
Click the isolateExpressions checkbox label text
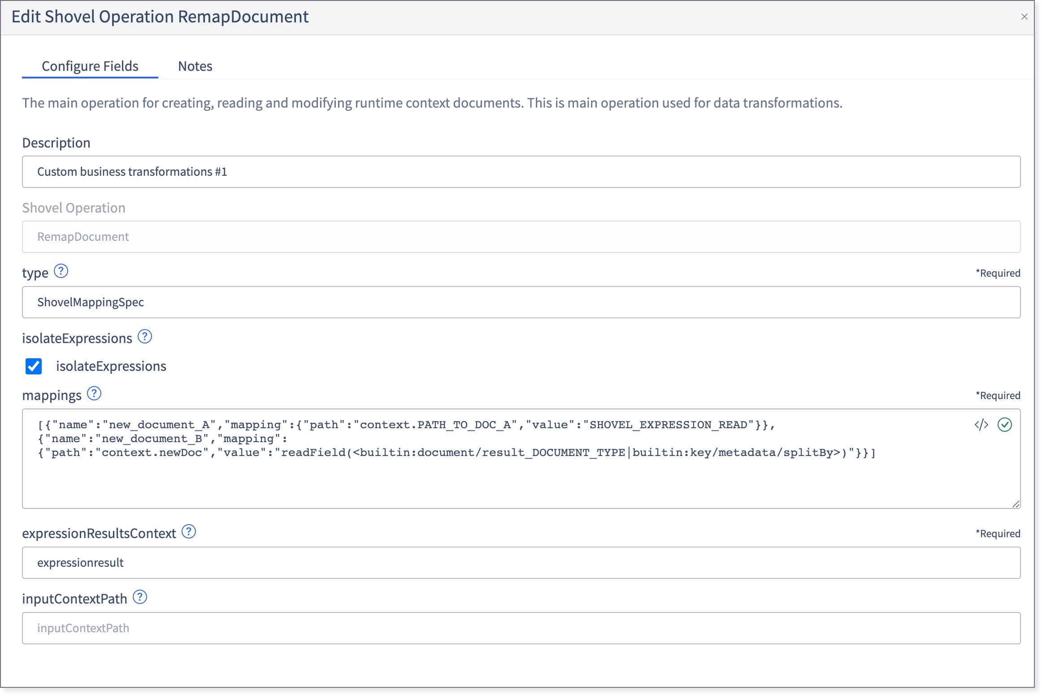111,366
